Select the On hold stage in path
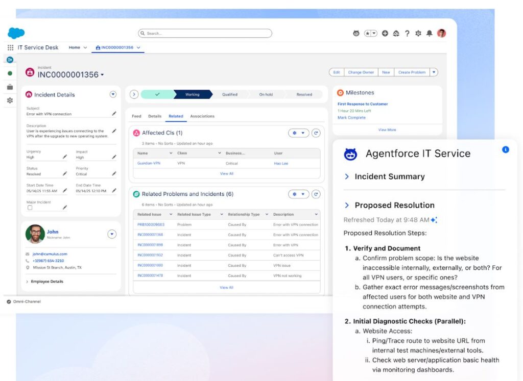Screen dimensions: 523x381 tap(266, 94)
